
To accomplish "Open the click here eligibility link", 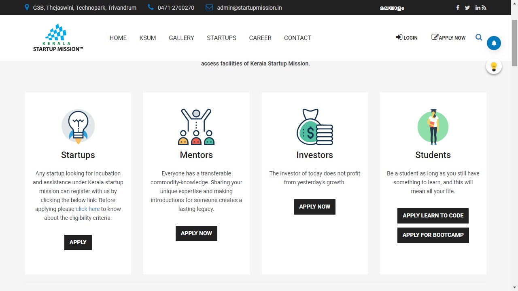I will pos(87,209).
